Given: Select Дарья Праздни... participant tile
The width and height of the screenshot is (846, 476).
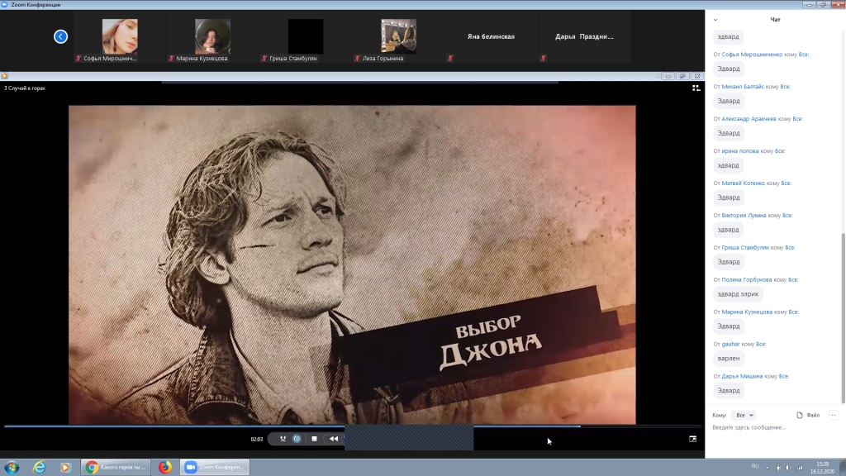Looking at the screenshot, I should [x=584, y=36].
